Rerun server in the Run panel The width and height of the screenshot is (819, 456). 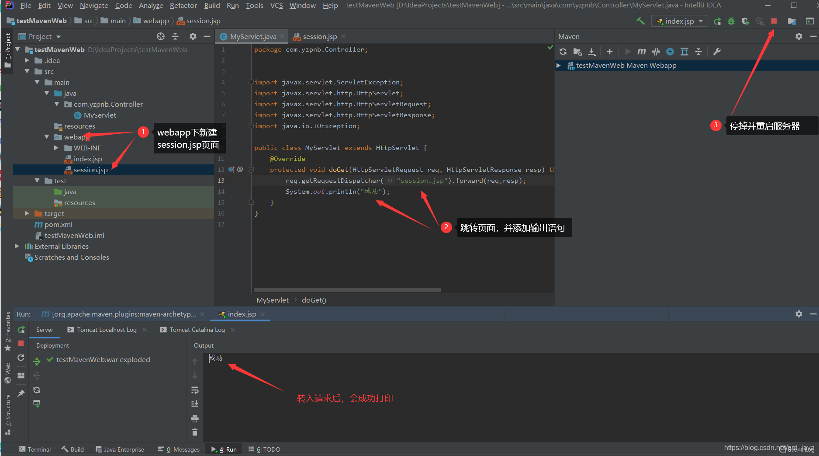(x=21, y=329)
